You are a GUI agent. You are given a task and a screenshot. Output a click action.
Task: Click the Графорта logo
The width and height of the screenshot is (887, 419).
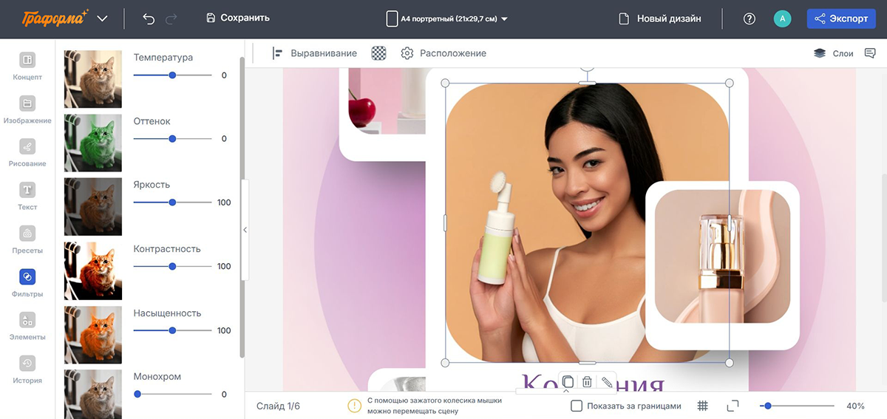(x=55, y=18)
